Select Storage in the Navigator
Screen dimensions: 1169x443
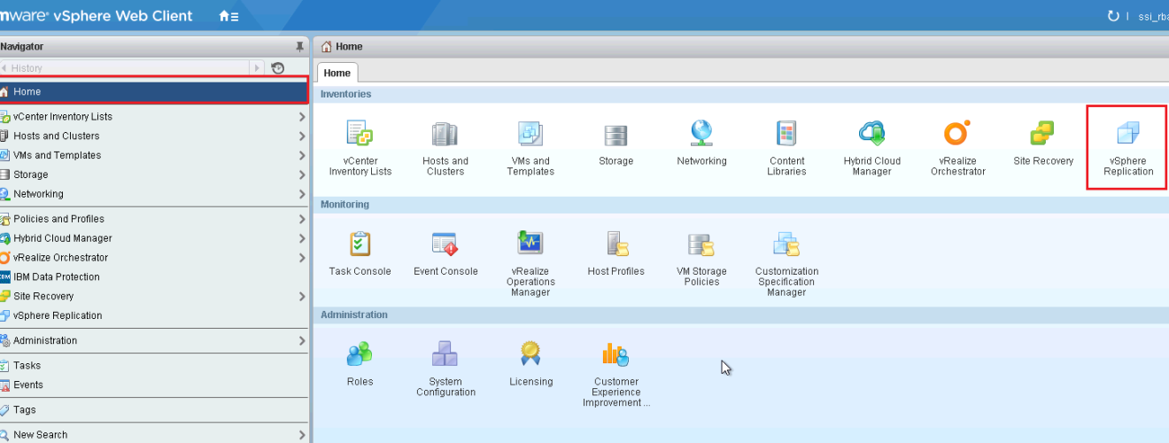pos(154,175)
